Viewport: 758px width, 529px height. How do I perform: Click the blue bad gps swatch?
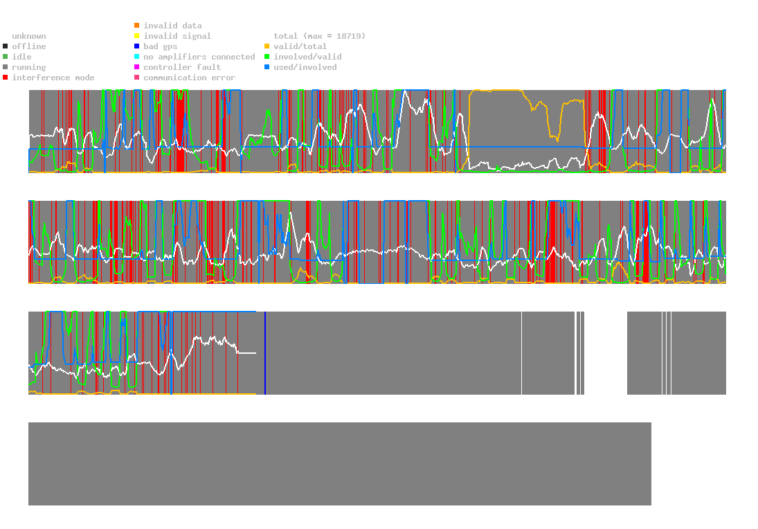coord(137,46)
